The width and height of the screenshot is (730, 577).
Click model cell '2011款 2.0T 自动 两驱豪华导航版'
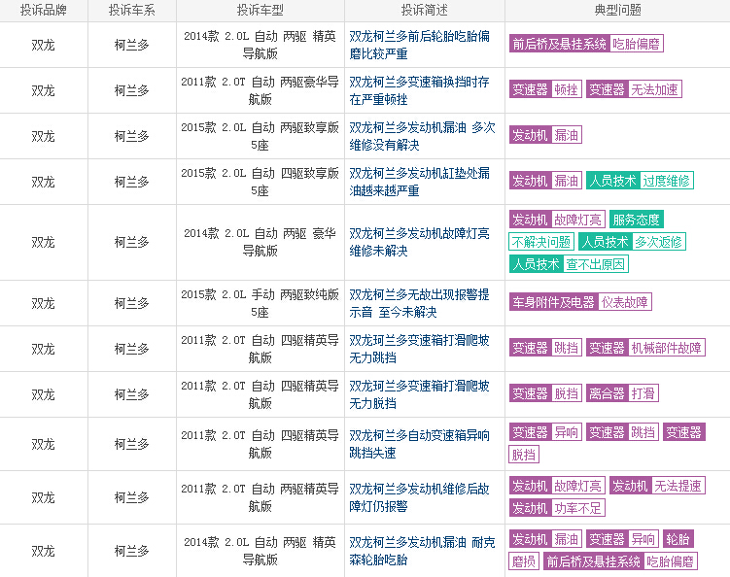point(260,90)
